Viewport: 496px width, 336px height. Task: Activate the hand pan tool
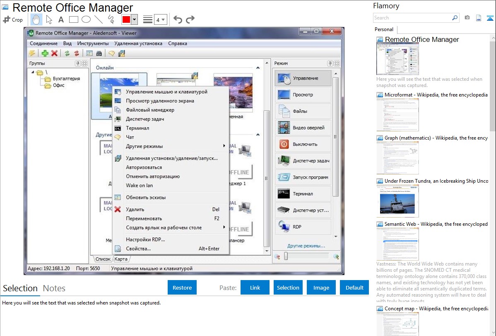click(36, 19)
